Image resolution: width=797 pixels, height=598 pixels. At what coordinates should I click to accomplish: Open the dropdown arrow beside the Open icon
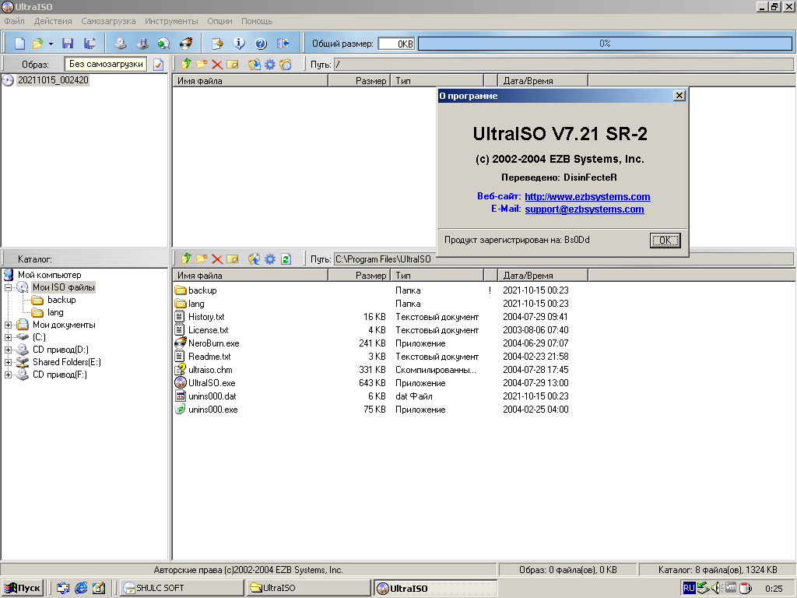[51, 44]
